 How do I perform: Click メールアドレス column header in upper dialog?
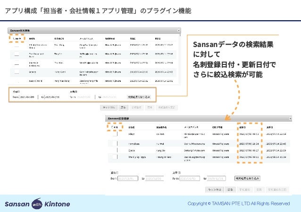86,39
